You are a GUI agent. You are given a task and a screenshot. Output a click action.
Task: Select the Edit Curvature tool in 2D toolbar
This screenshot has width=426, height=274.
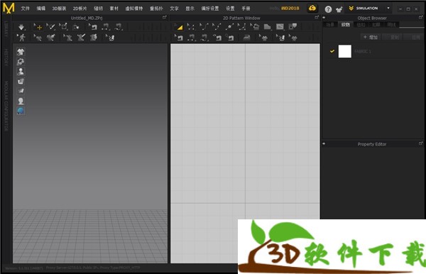coord(204,27)
